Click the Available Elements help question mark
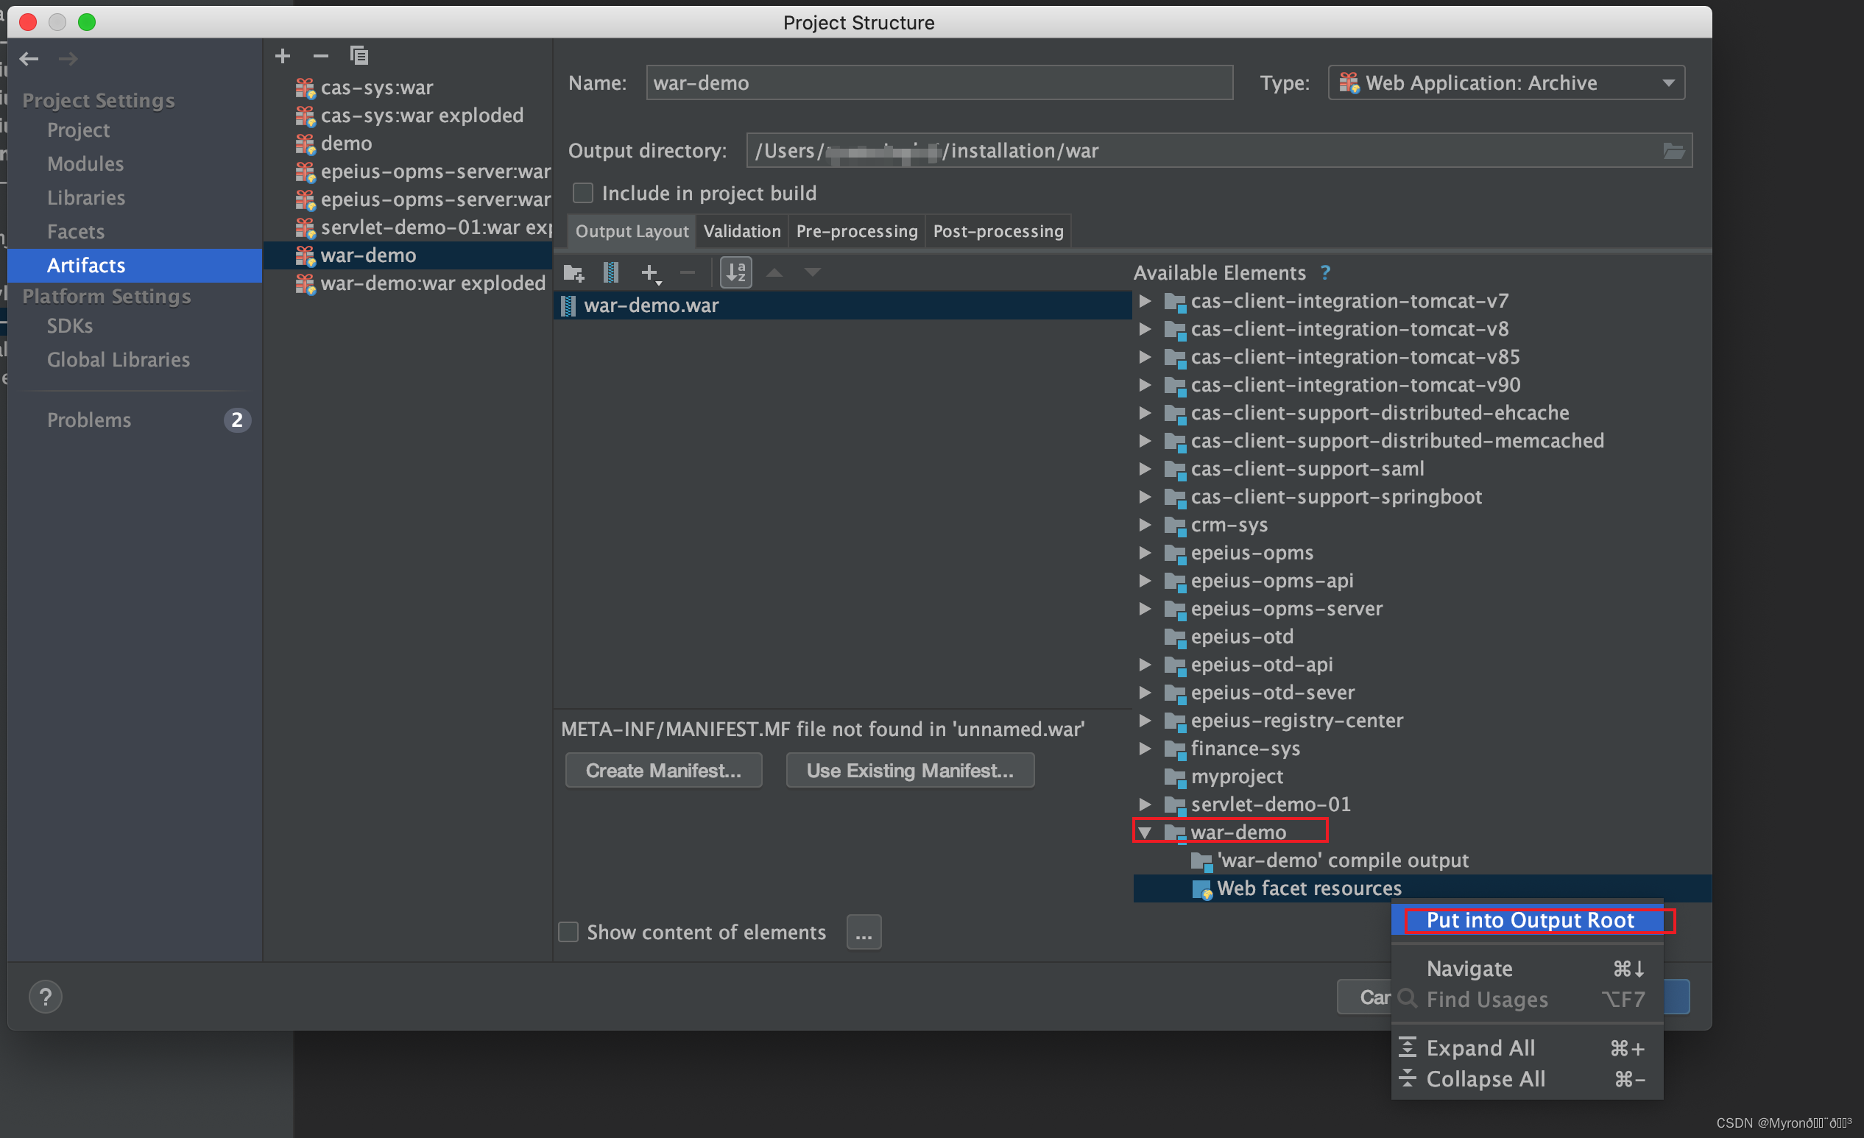The width and height of the screenshot is (1864, 1138). point(1325,272)
